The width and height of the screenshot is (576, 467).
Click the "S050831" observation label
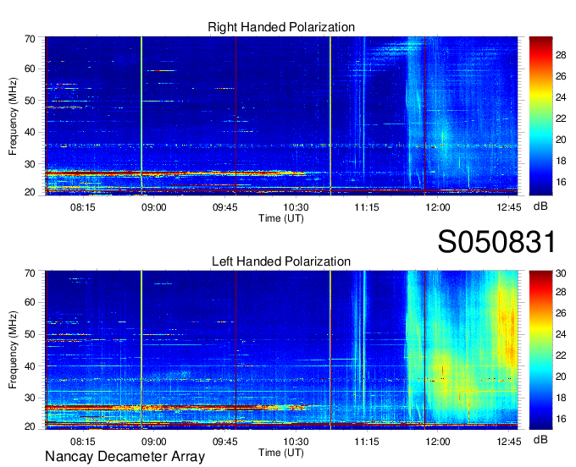[x=496, y=242]
